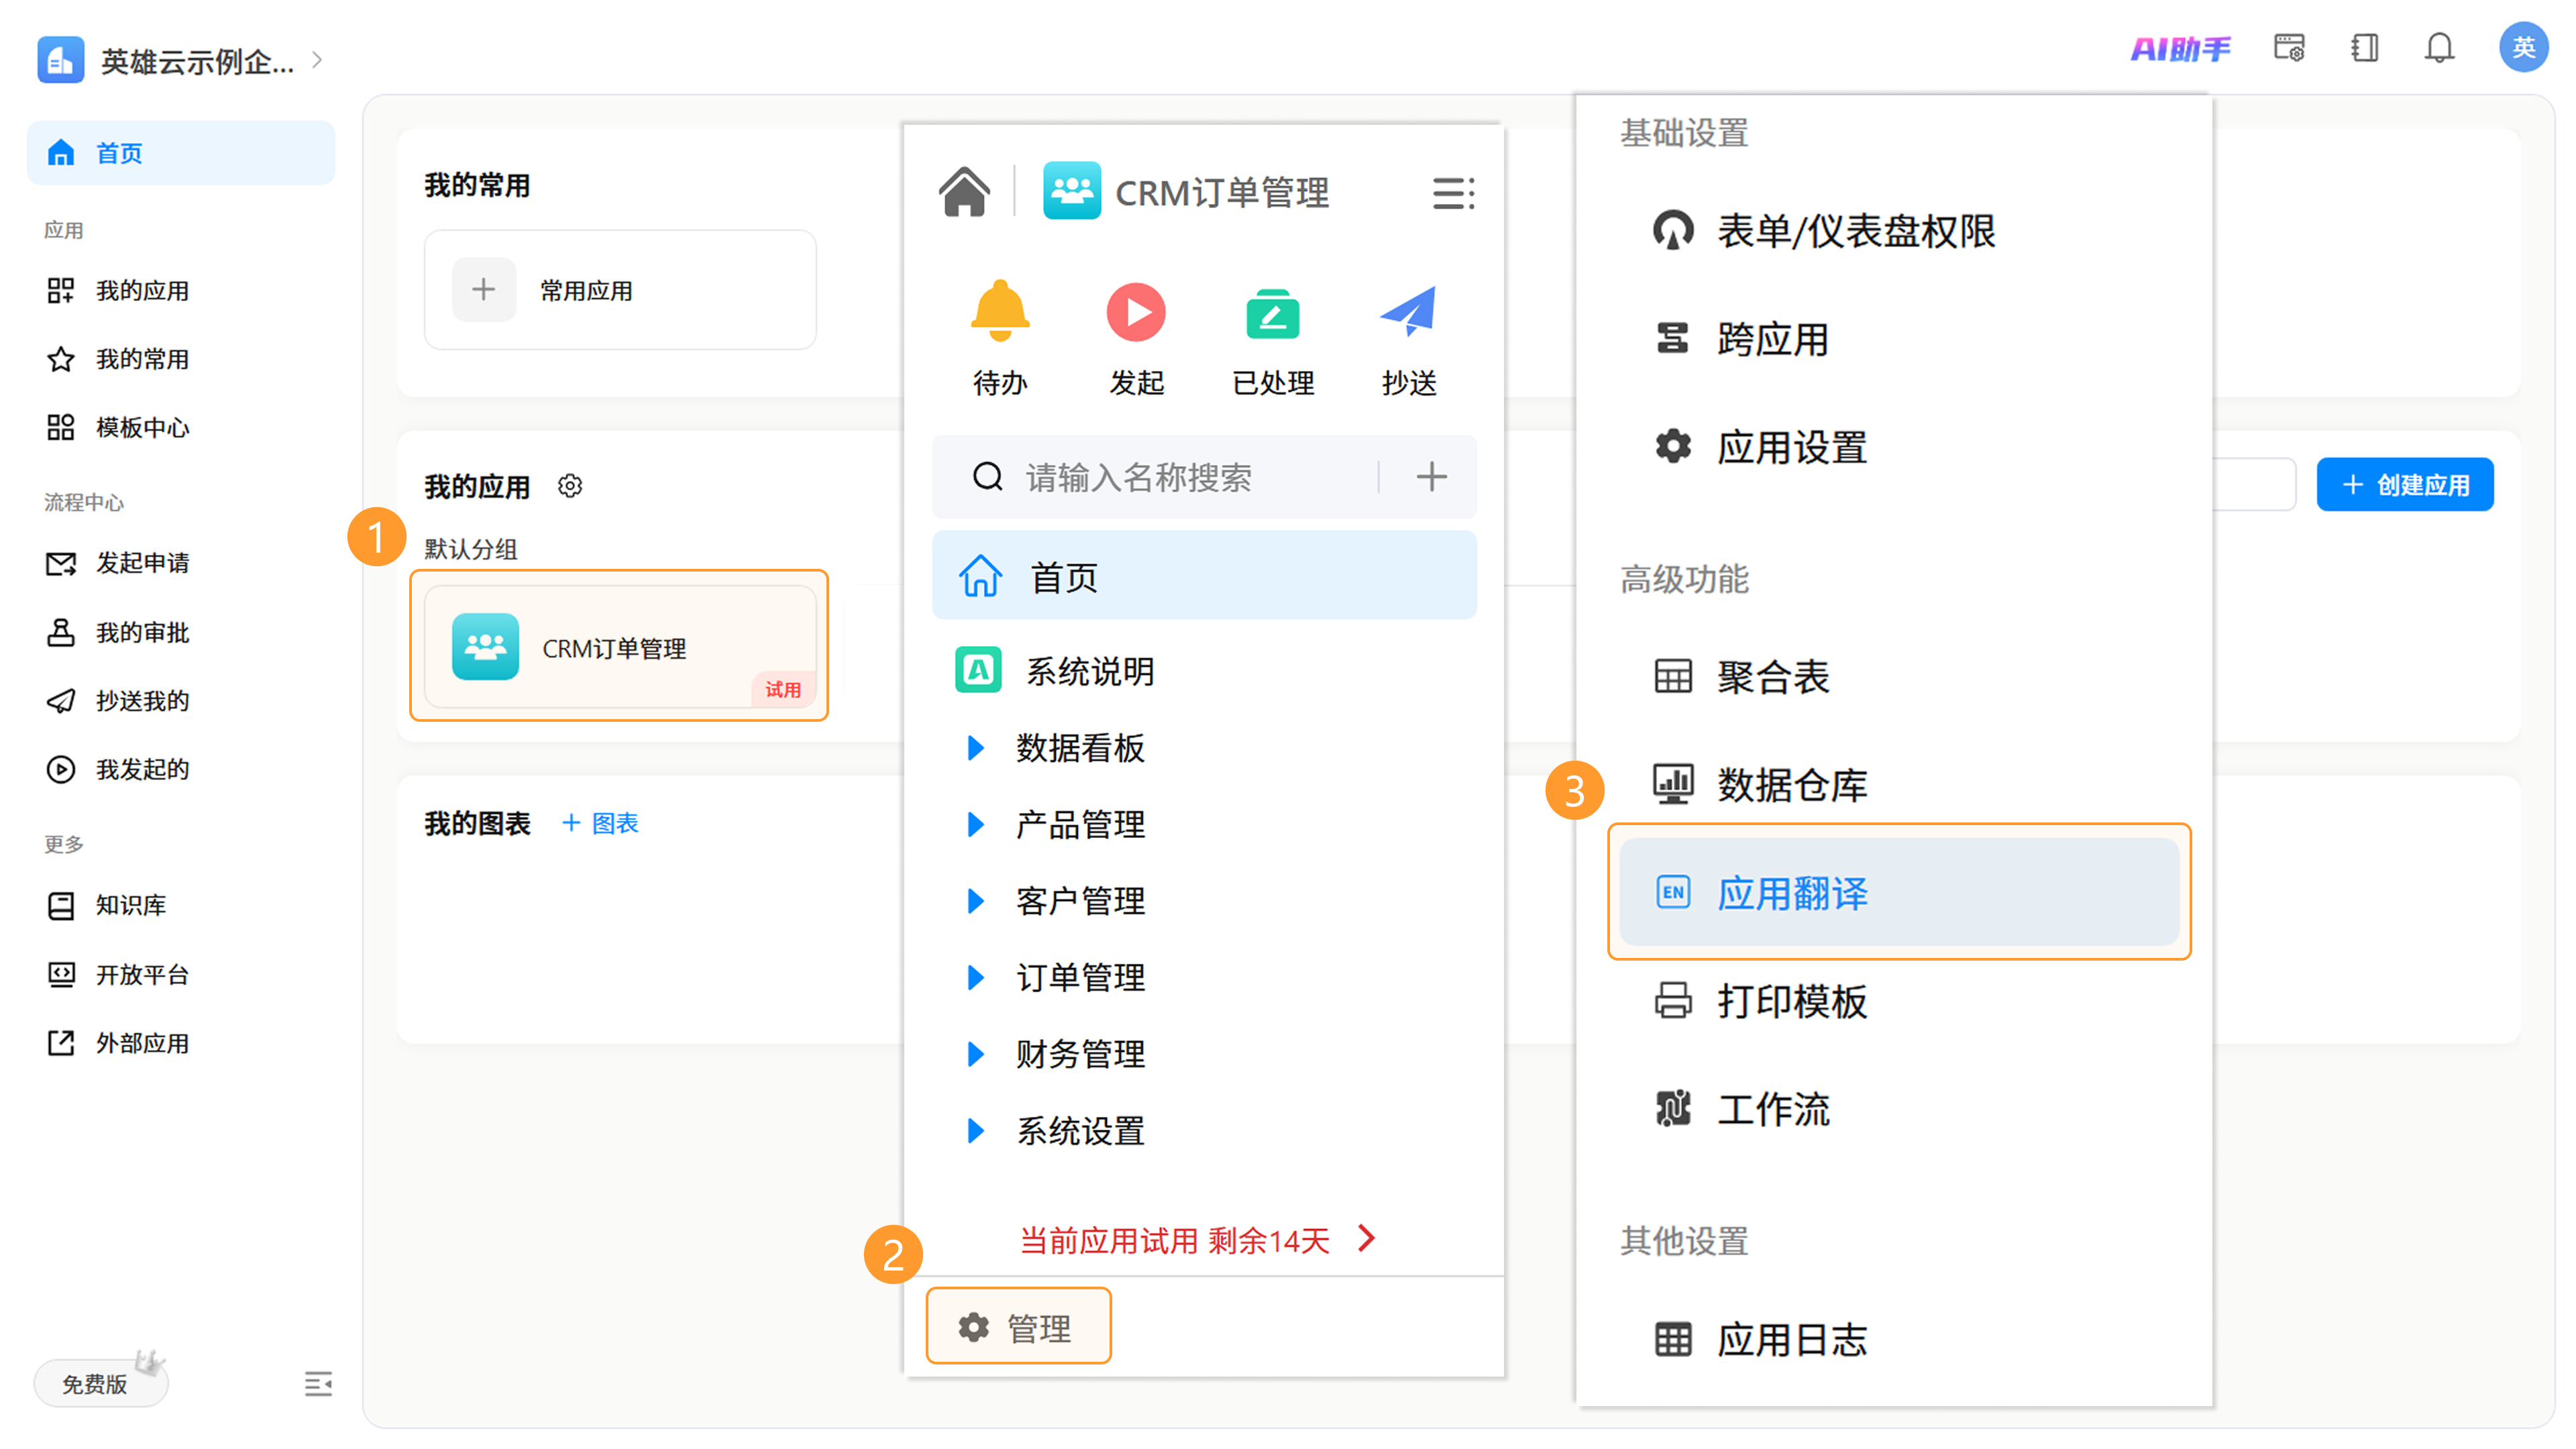Click the 管理 button
This screenshot has width=2576, height=1449.
tap(1018, 1327)
